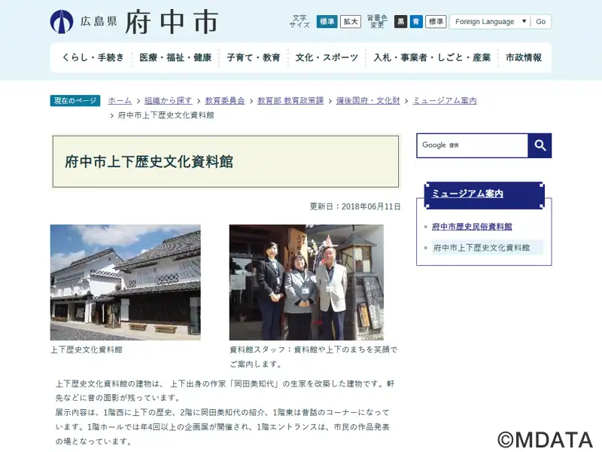Click the 現在のページ label
This screenshot has width=602, height=452.
tap(75, 101)
